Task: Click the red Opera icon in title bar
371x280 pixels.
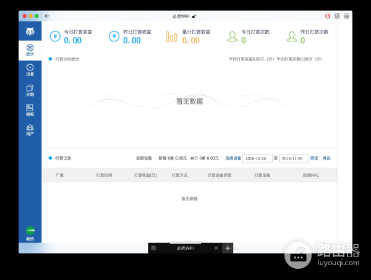Action: pos(328,16)
